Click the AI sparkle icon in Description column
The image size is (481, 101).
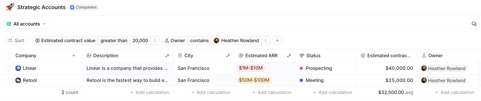(167, 56)
